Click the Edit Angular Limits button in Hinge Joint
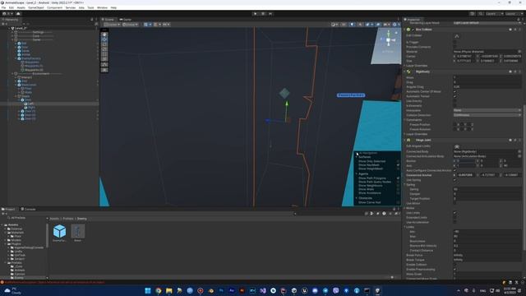 457,146
